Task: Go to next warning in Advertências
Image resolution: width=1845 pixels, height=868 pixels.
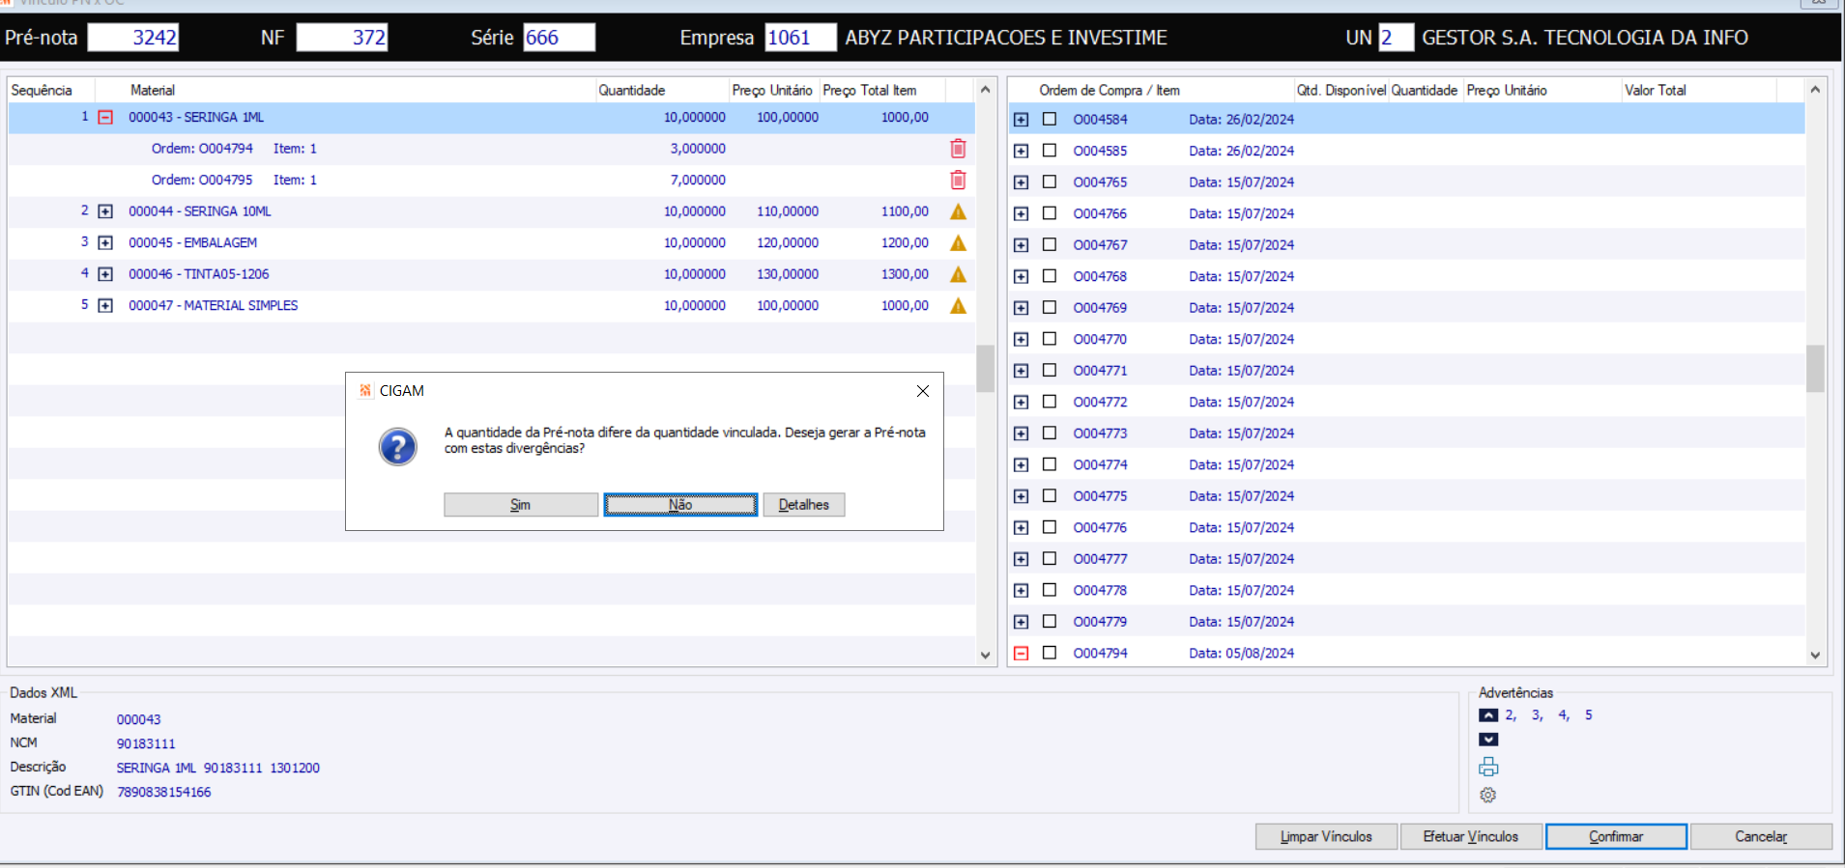Action: click(x=1488, y=740)
